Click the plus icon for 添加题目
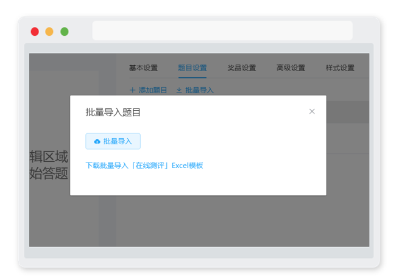The width and height of the screenshot is (402, 280). pyautogui.click(x=132, y=90)
